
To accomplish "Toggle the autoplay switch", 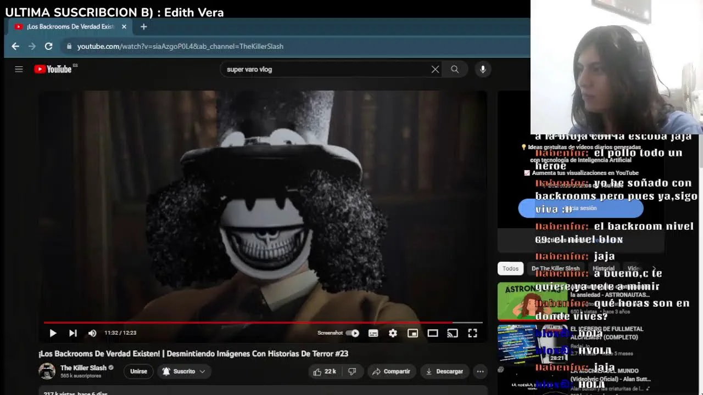I will pos(352,333).
